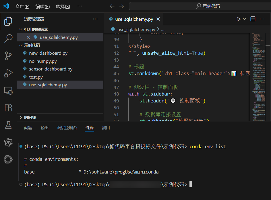Run the Python file with the play button
This screenshot has height=200, width=271.
238,18
